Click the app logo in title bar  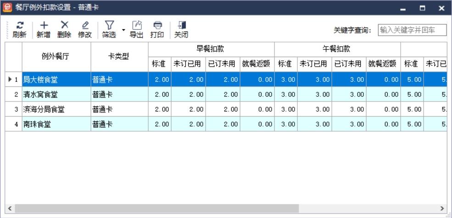tap(7, 7)
